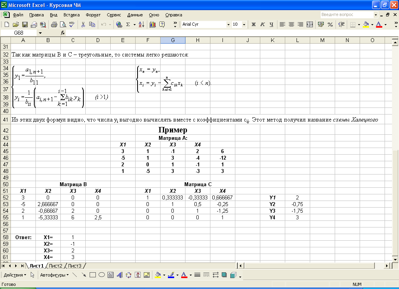Open Print Preview with the magnifier page icon
Viewport: 399px width, 289px height.
[63, 25]
